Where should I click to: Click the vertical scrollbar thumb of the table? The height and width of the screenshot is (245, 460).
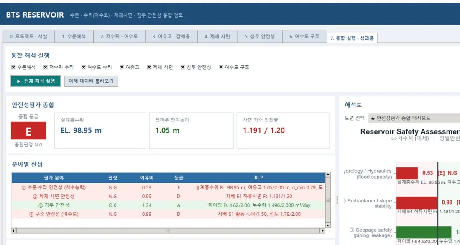(328, 200)
